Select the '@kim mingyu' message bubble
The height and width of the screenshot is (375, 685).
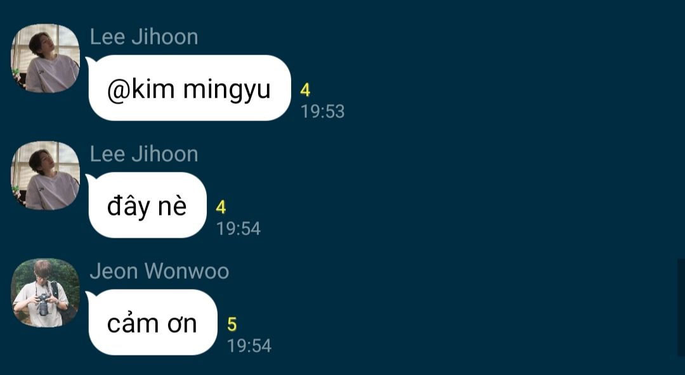(190, 88)
